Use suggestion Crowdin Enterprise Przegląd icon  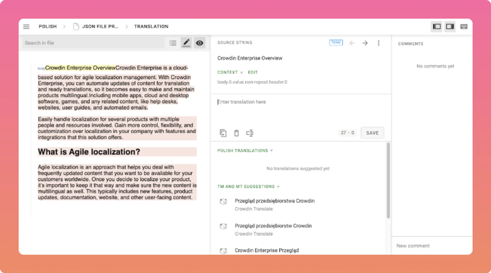click(224, 251)
